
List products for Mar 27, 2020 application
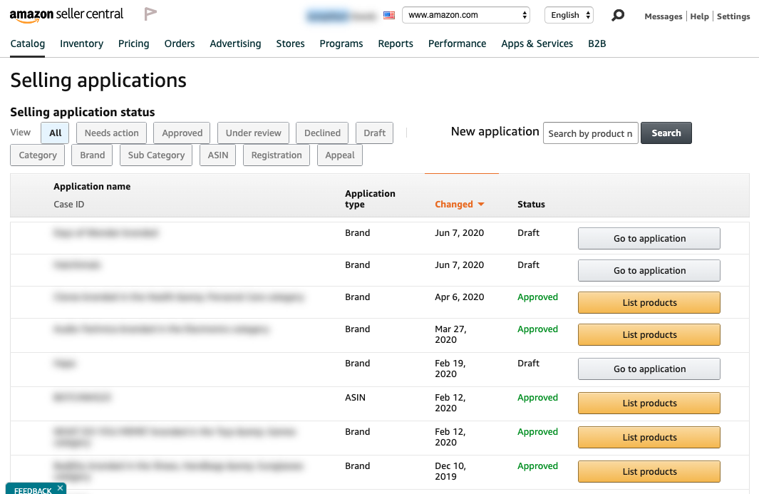click(649, 334)
